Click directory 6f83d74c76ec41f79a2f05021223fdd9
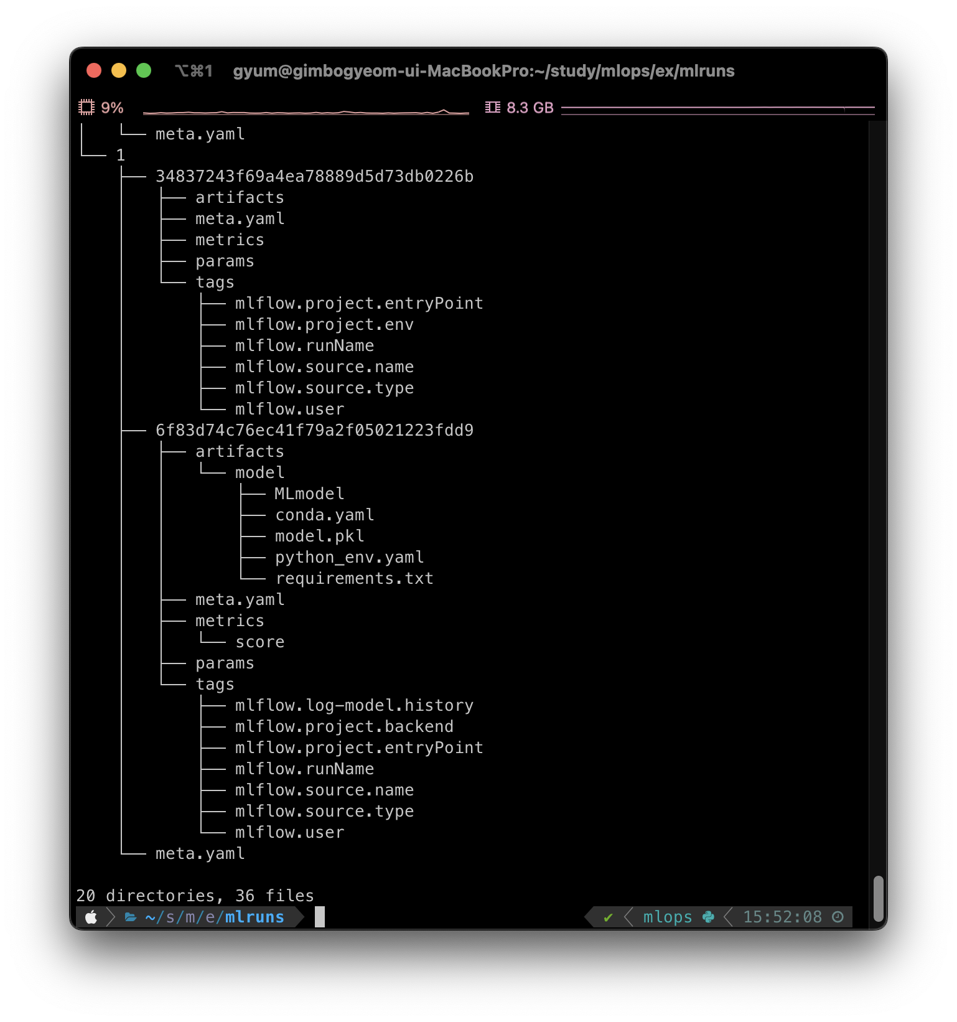957x1022 pixels. (x=315, y=430)
